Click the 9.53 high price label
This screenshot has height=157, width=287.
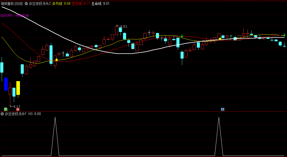(124, 27)
